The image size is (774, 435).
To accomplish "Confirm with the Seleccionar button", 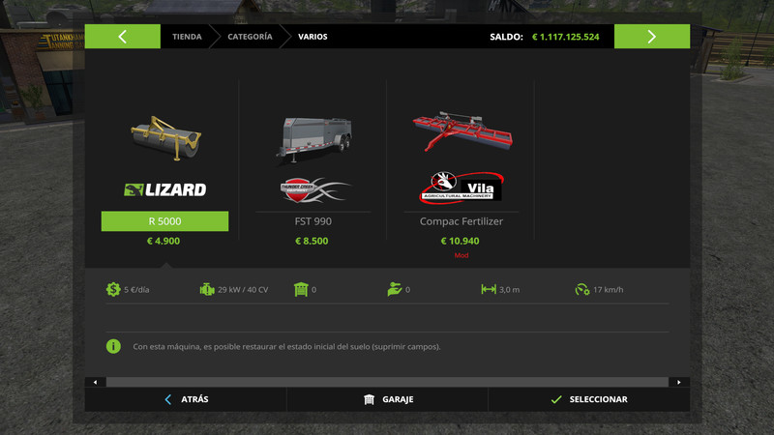I will pyautogui.click(x=589, y=399).
